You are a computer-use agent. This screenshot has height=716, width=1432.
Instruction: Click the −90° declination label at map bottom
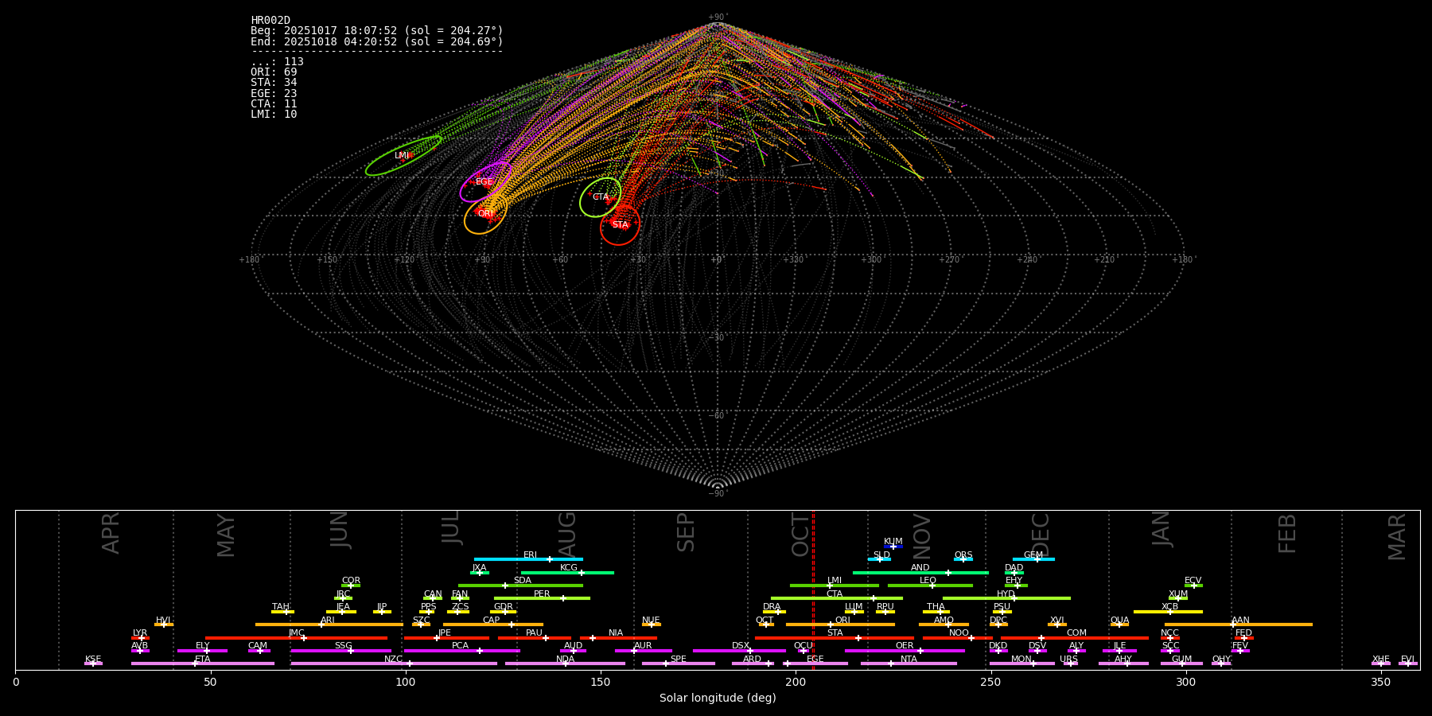(718, 494)
